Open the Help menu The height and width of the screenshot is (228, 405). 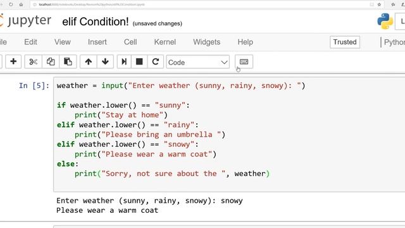[245, 42]
